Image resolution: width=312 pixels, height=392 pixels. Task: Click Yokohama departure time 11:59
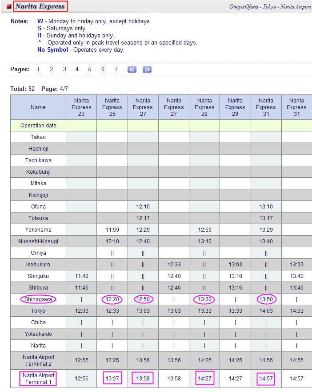[x=112, y=230]
